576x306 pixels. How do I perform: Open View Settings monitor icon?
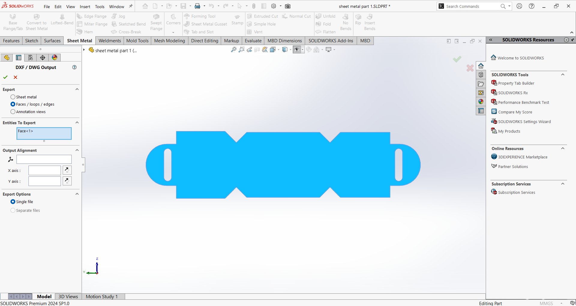(x=328, y=49)
